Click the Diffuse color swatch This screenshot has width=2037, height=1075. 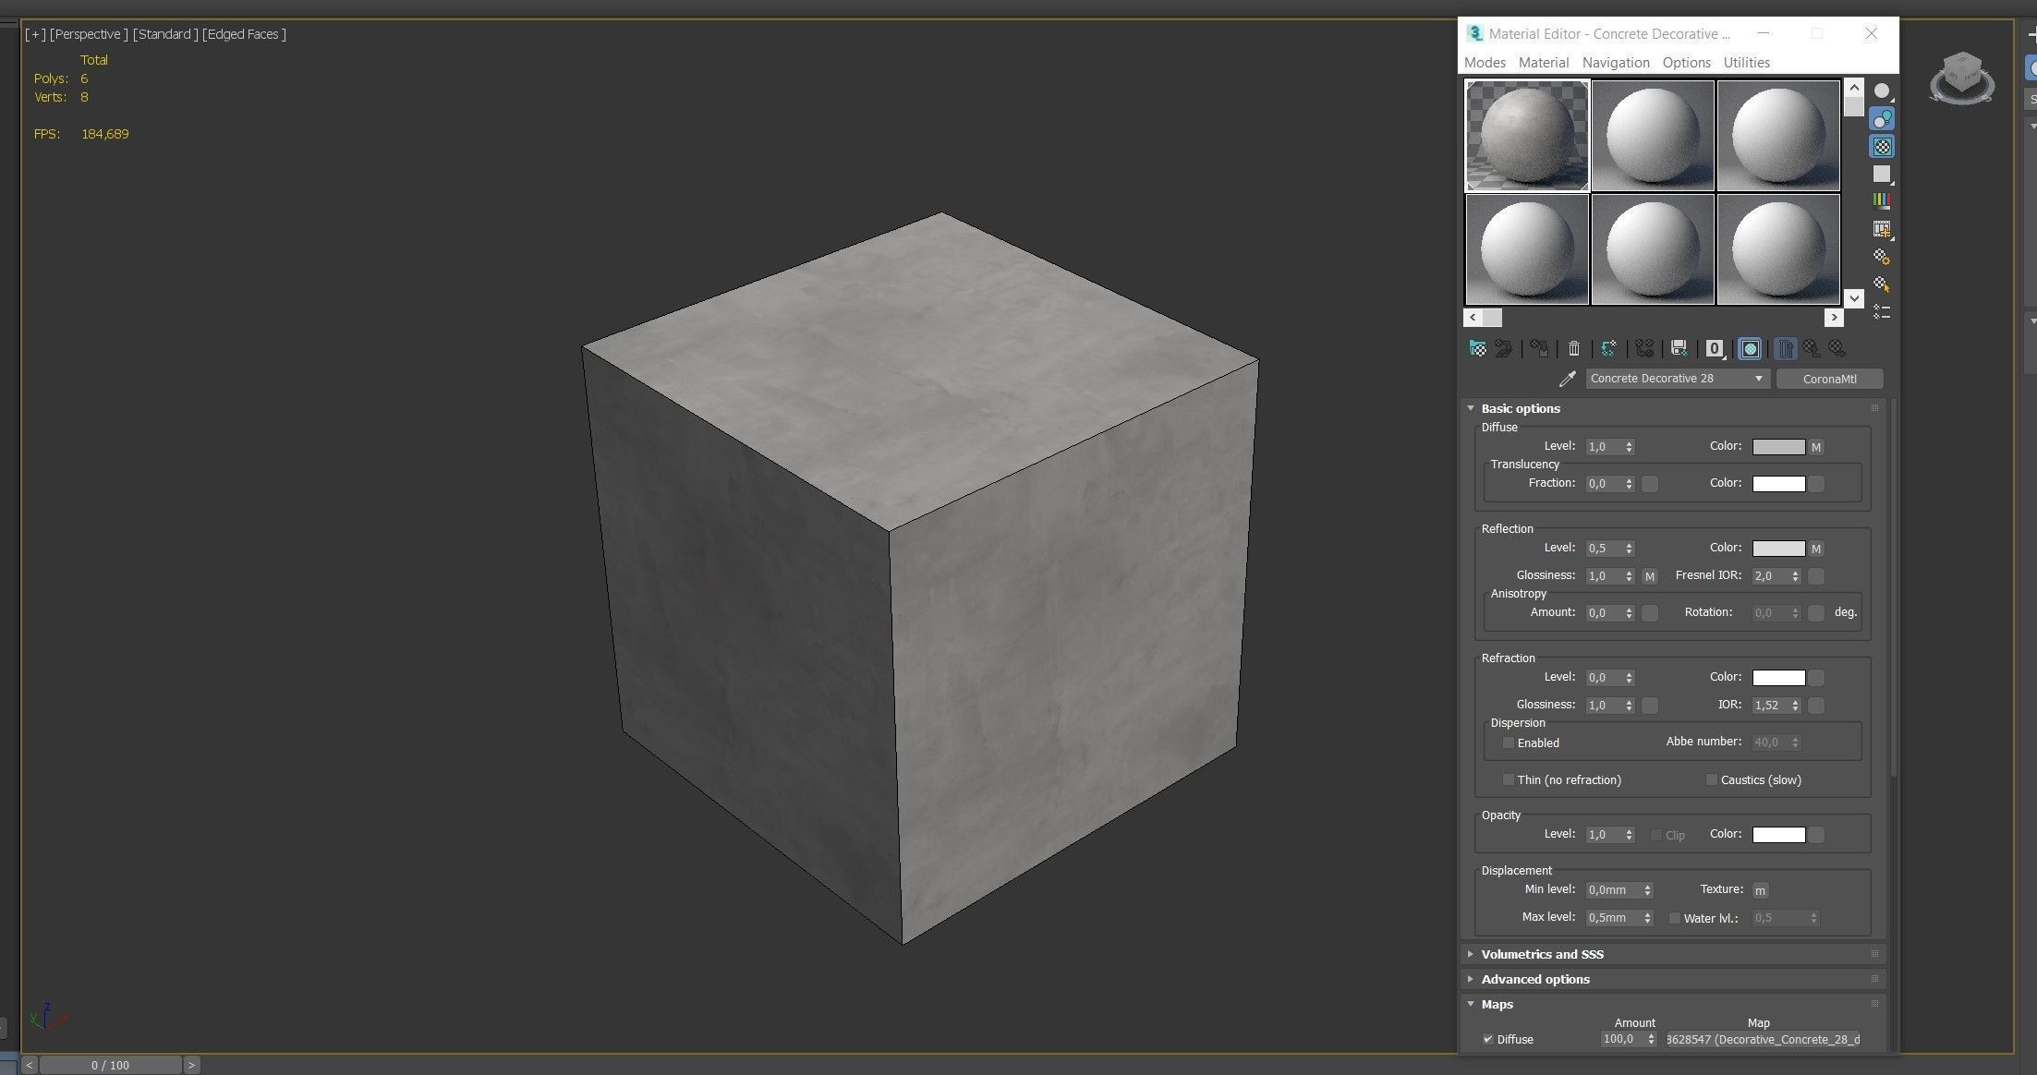point(1778,447)
